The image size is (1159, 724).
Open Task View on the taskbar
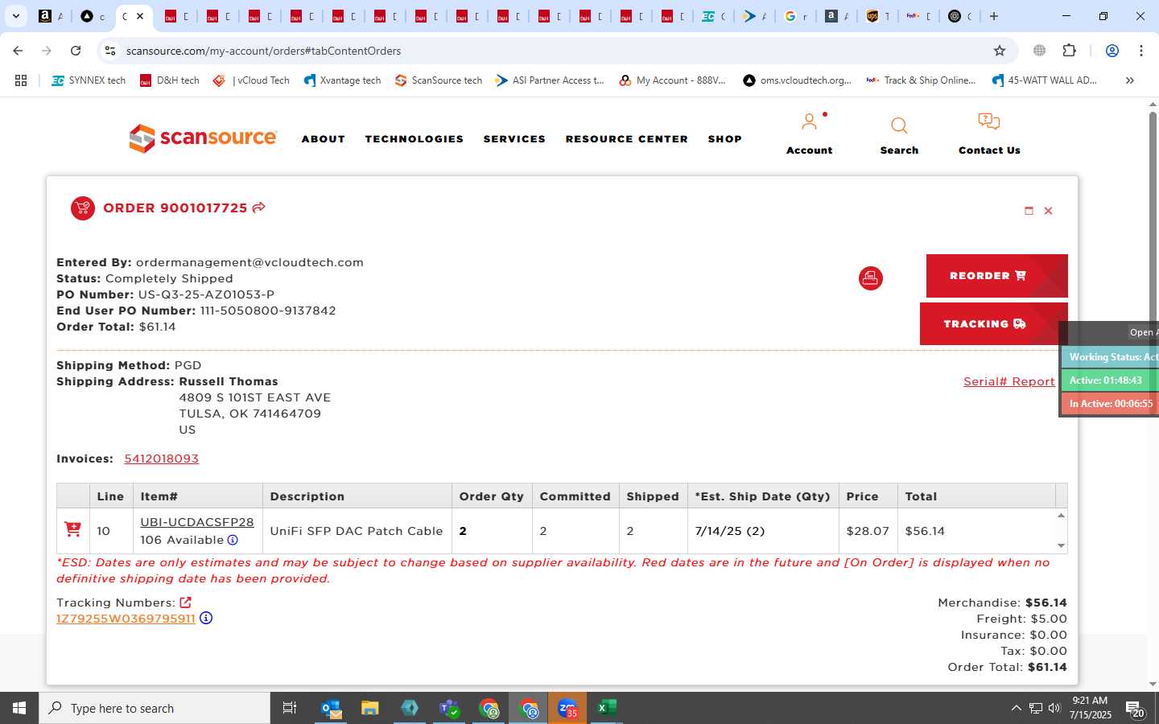tap(290, 708)
